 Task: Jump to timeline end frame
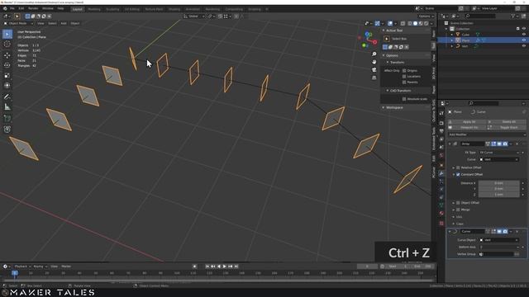(x=236, y=266)
